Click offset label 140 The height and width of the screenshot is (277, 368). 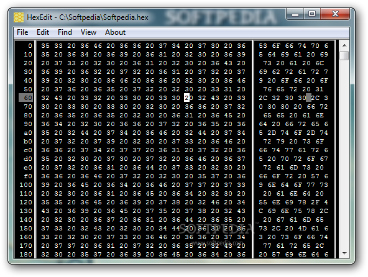coord(26,219)
